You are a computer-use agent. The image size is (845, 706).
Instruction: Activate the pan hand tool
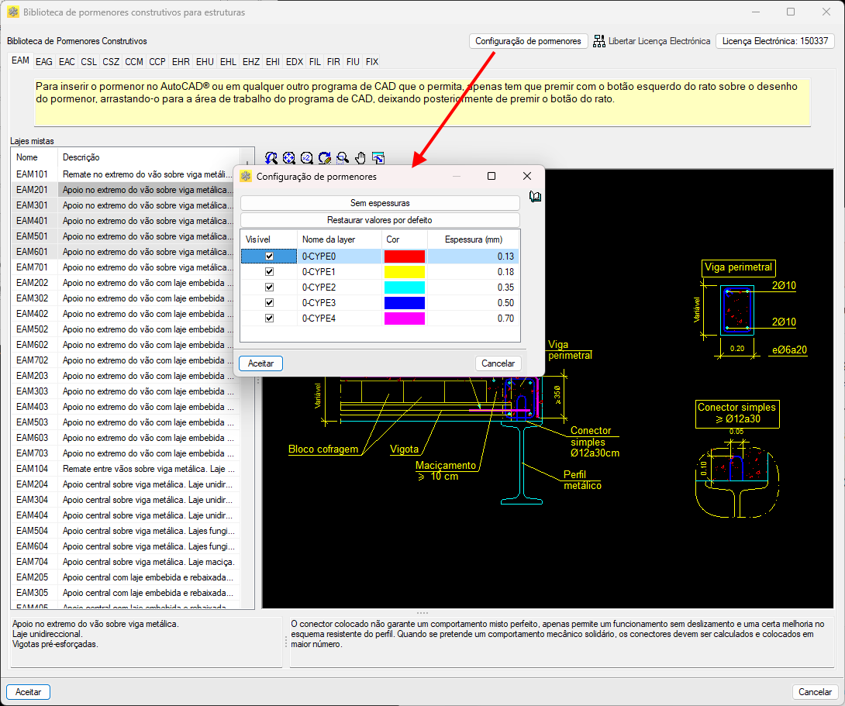[x=360, y=157]
